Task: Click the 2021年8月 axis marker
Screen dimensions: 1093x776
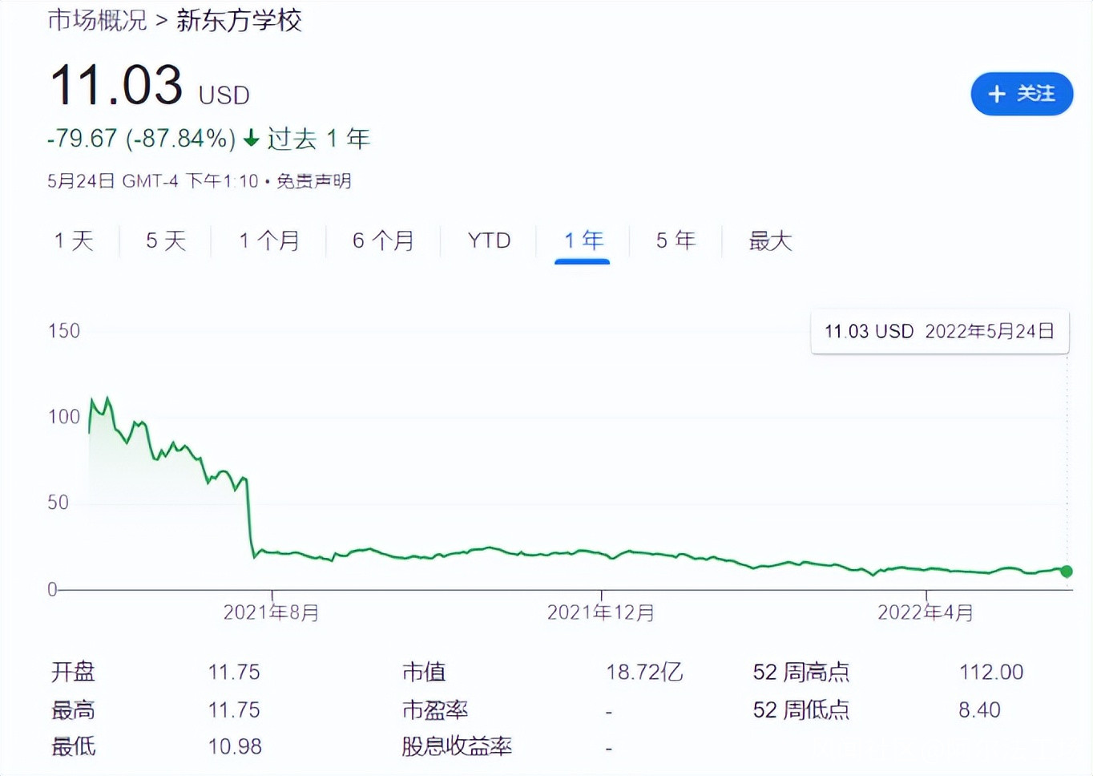Action: [x=272, y=612]
